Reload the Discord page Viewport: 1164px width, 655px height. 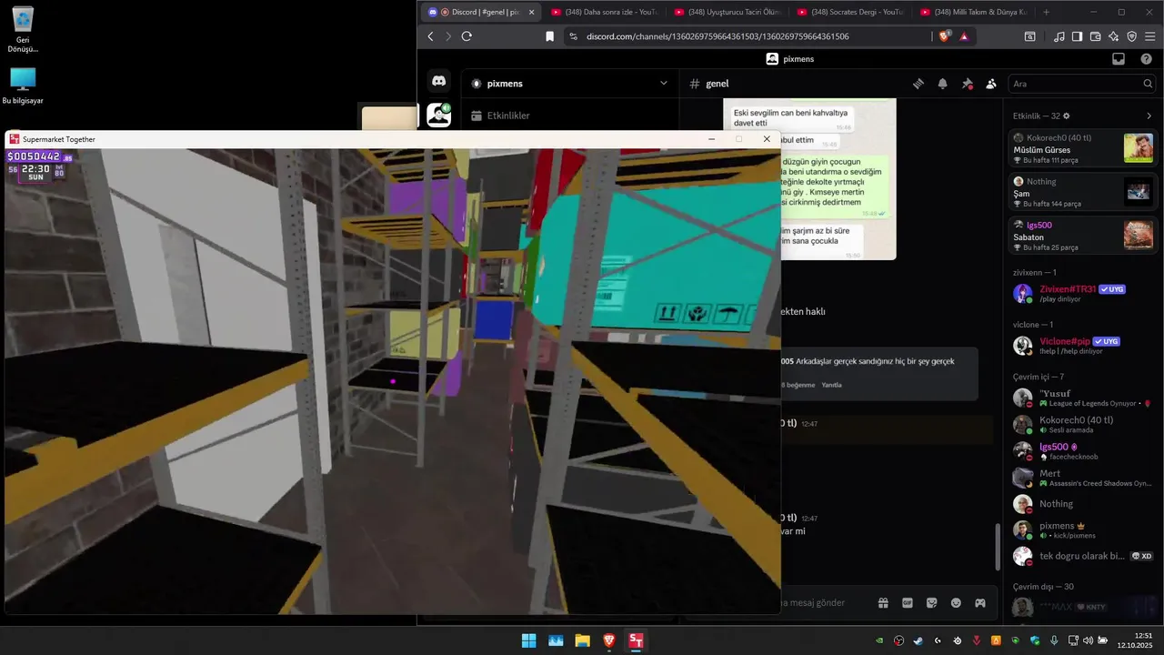[467, 36]
